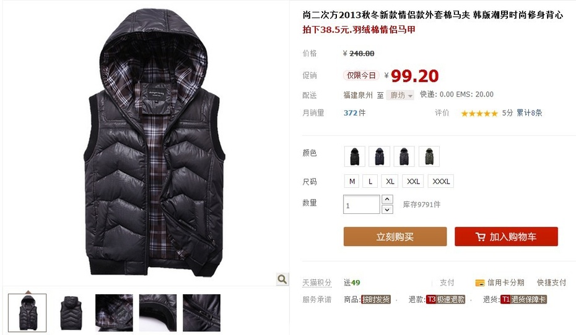Click the T3 fast refund badge
Screen dimensions: 576x335
pyautogui.click(x=445, y=299)
